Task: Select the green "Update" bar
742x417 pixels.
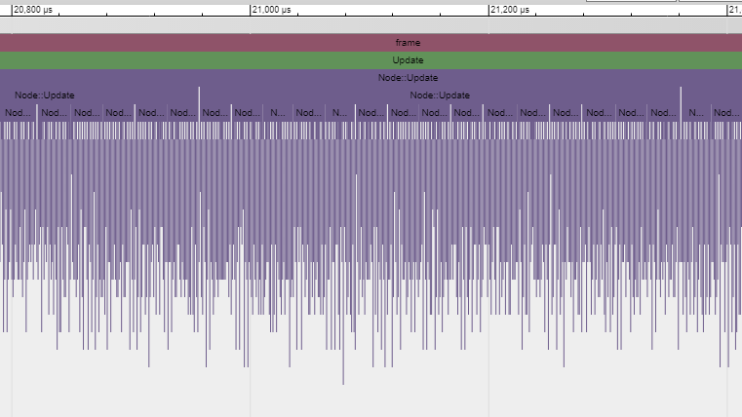Action: 408,60
